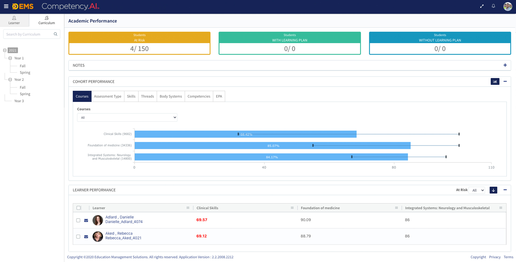Email Danielle Adlard via the envelope icon
Viewport: 516px width, 262px height.
point(86,220)
